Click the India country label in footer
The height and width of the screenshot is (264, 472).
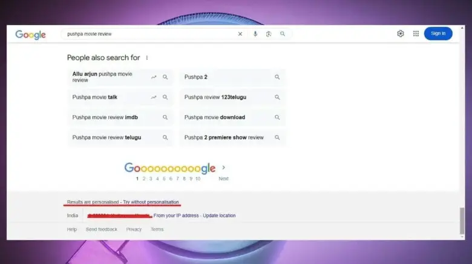click(72, 216)
